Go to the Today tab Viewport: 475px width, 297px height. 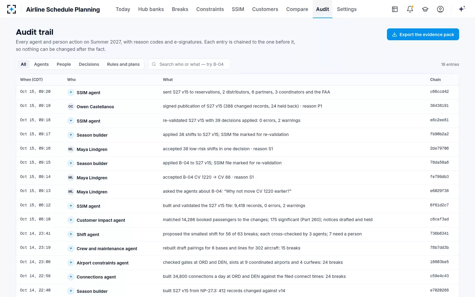point(123,9)
